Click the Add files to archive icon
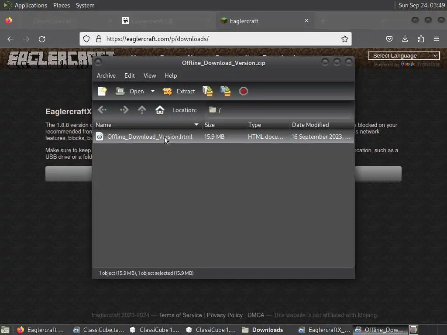 point(208,91)
